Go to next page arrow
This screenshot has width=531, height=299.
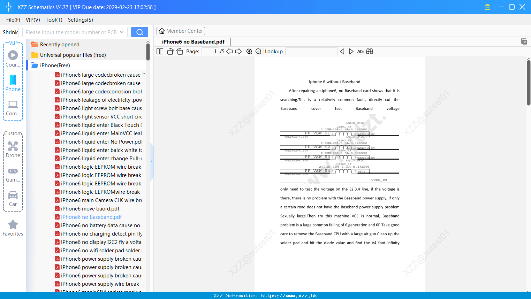238,52
